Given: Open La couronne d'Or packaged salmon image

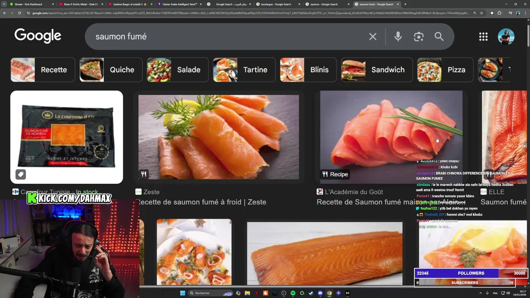Looking at the screenshot, I should [67, 137].
